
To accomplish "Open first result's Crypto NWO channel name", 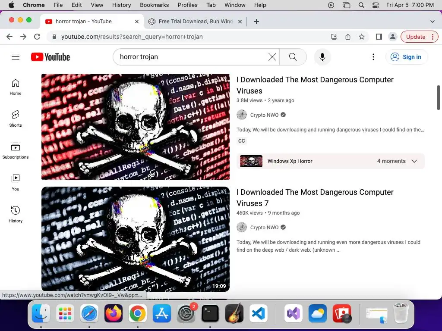I will click(264, 115).
